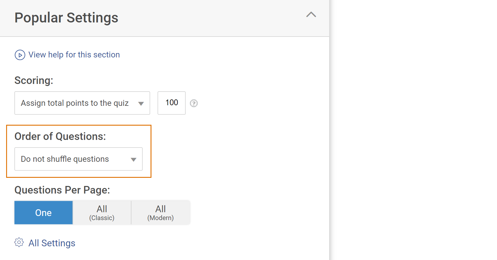Click the Popular Settings header
Viewport: 497px width, 260px height.
(x=66, y=17)
